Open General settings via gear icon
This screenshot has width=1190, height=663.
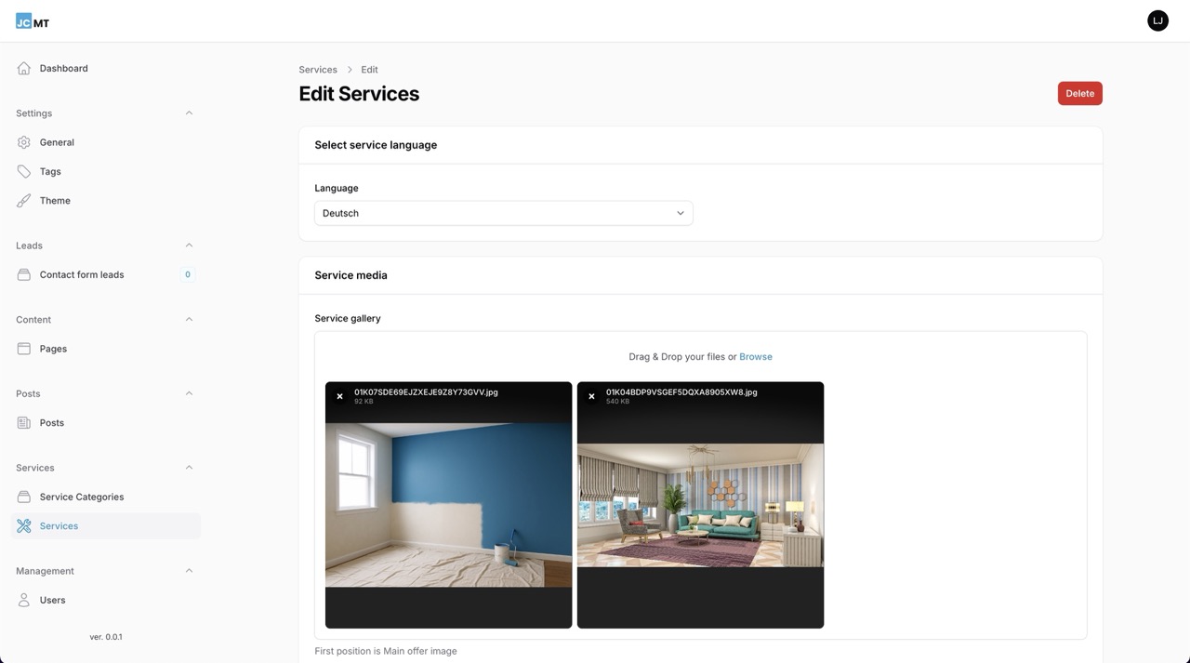coord(23,142)
